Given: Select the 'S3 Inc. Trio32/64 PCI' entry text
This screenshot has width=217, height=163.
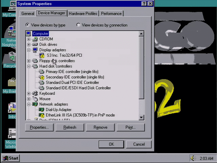Looking at the screenshot, I should pyautogui.click(x=64, y=55).
